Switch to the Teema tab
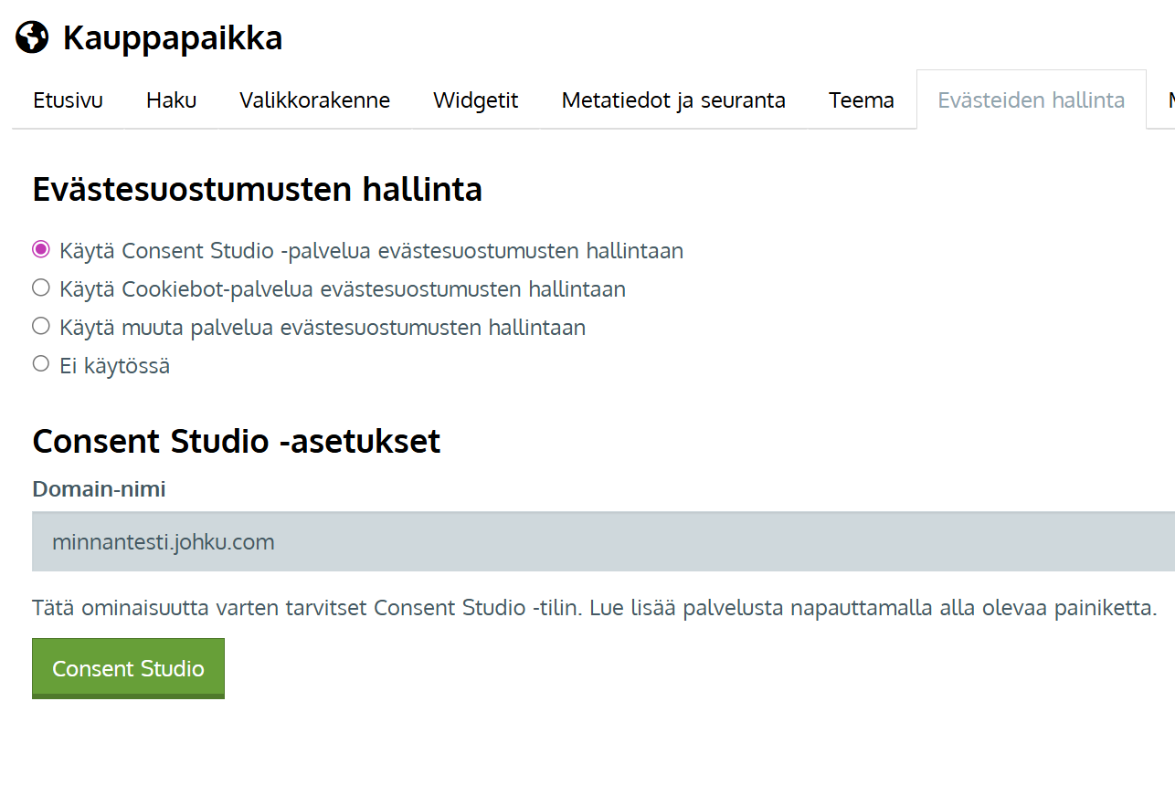 tap(861, 100)
